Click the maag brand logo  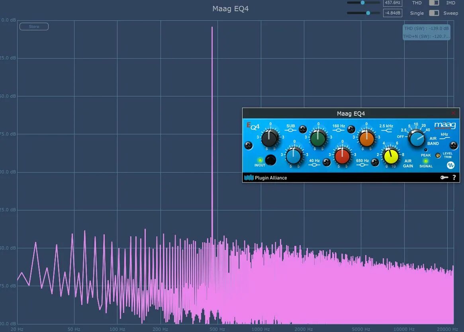(445, 125)
